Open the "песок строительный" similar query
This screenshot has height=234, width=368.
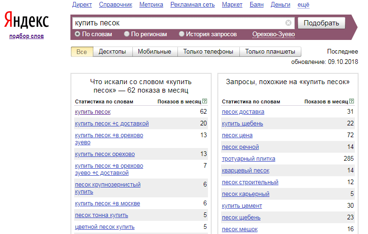250,182
